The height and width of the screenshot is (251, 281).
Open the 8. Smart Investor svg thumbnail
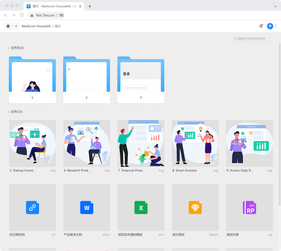click(x=195, y=143)
